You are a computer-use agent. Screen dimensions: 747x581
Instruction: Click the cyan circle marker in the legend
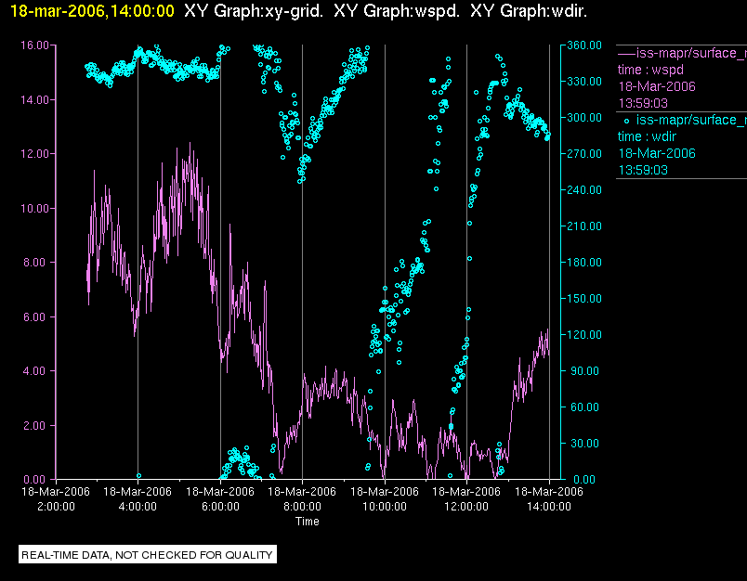point(626,122)
